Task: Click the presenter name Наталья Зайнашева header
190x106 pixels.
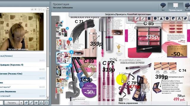Action: pyautogui.click(x=63, y=8)
